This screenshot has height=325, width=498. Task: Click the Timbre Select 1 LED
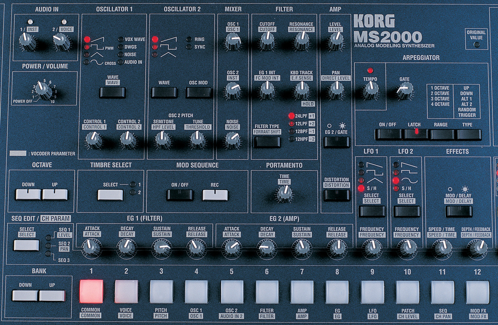pos(133,185)
